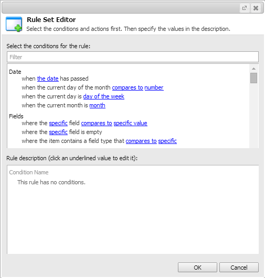Click 'specific' in field is empty condition
The width and height of the screenshot is (265, 278).
tap(58, 132)
